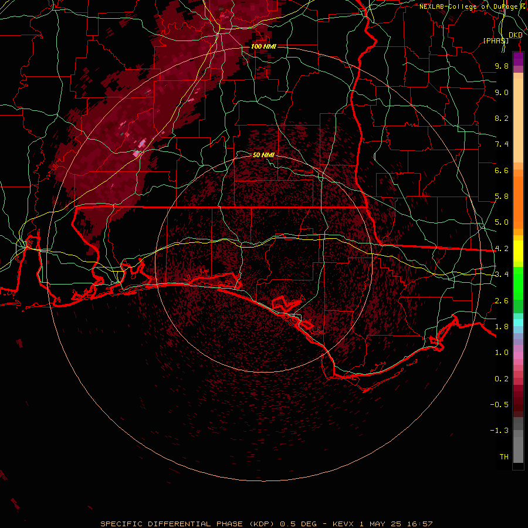
Task: Click the -0.5 value on the scale
Action: (x=499, y=405)
